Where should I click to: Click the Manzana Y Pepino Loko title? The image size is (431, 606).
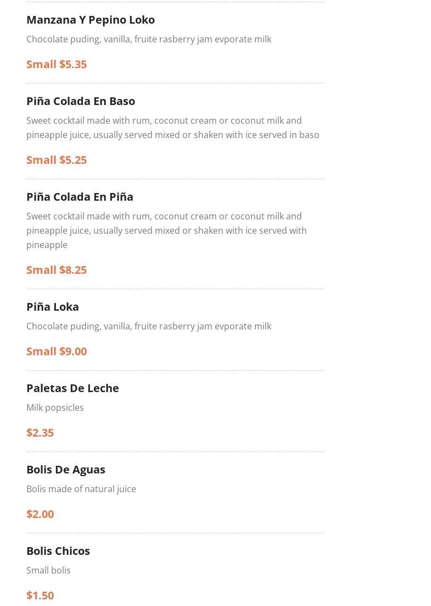pos(91,20)
